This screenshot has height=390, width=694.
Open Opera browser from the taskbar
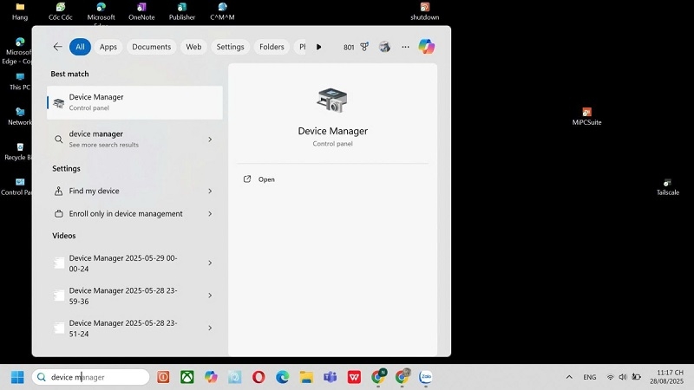pyautogui.click(x=259, y=377)
